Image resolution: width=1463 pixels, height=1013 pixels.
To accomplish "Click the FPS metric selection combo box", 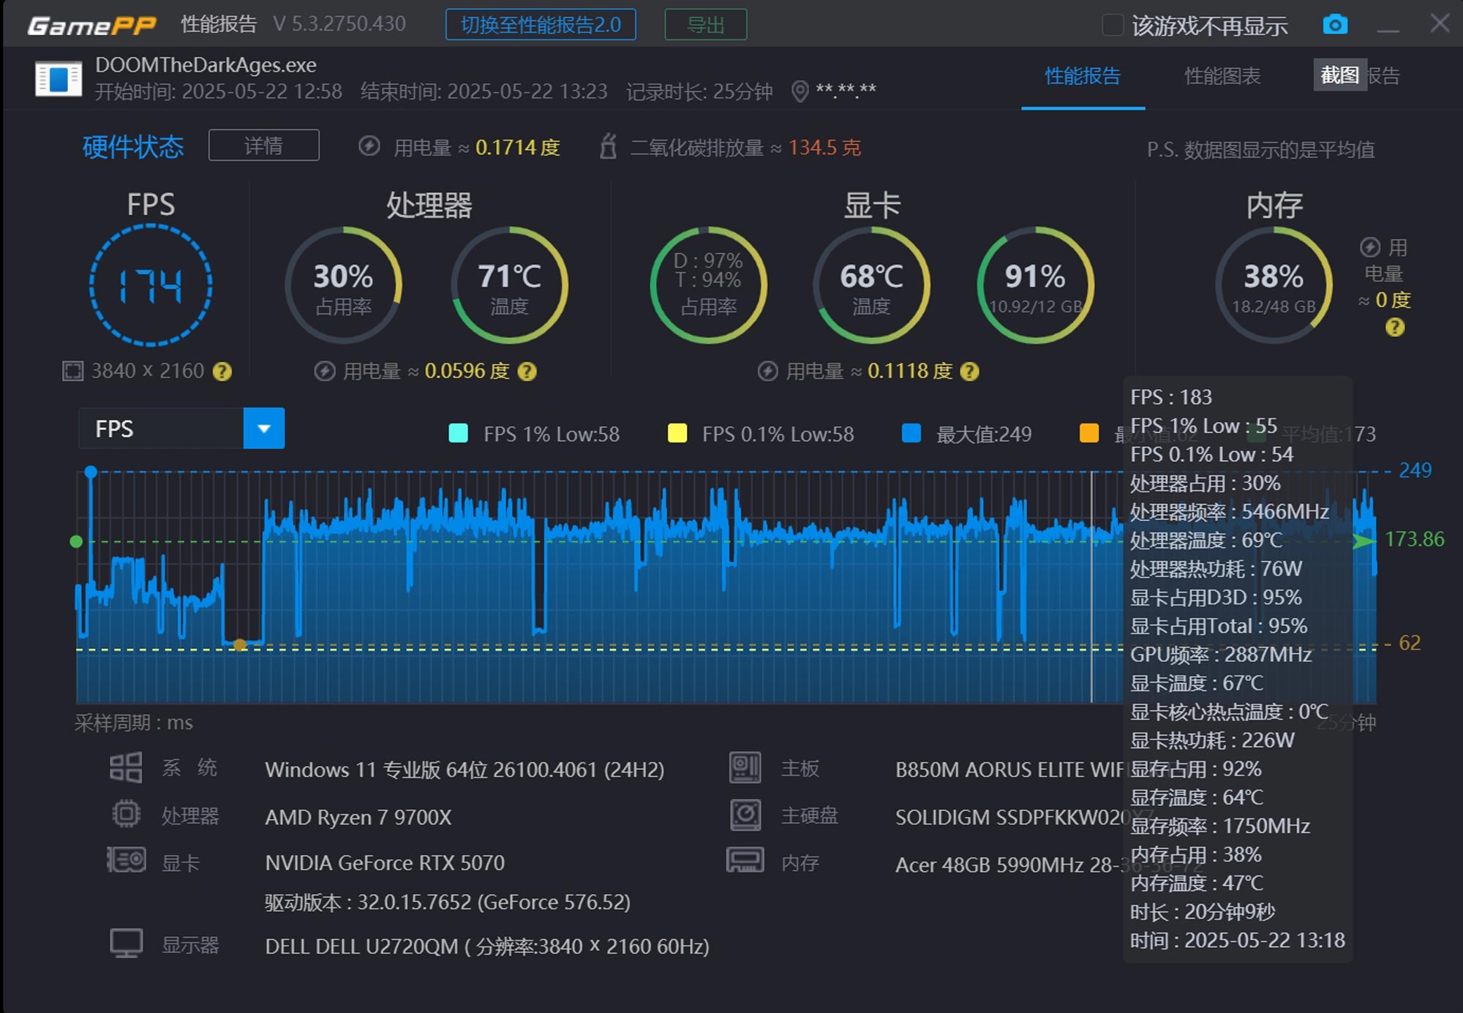I will [x=161, y=429].
